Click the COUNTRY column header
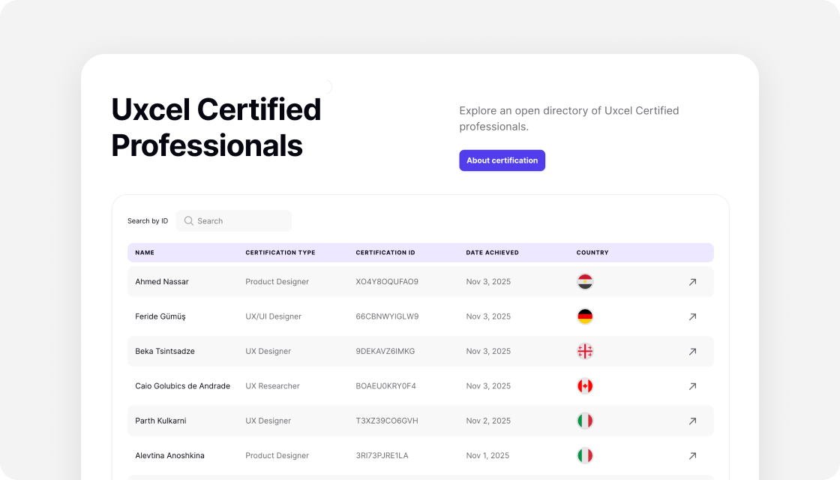This screenshot has width=840, height=480. coord(592,253)
